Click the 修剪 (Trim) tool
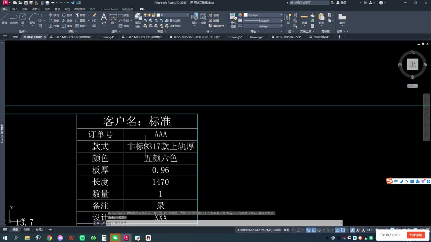431x242 pixels. pyautogui.click(x=81, y=15)
